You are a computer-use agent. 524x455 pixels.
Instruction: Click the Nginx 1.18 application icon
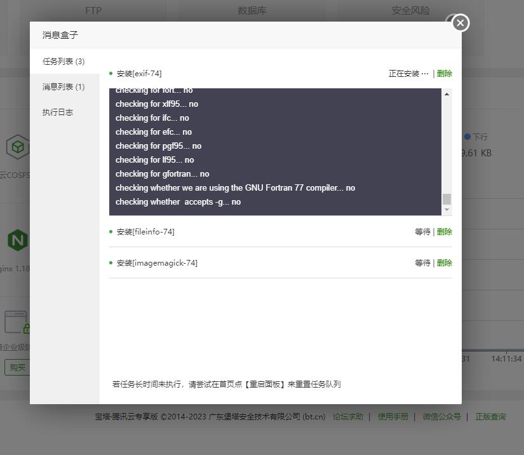point(17,240)
